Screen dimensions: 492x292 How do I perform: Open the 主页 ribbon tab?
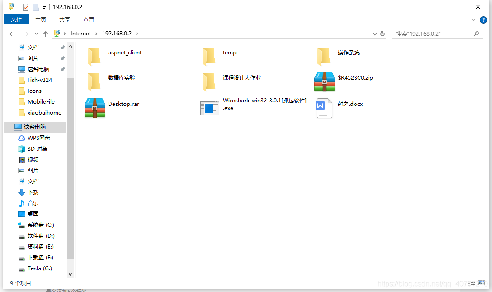tap(41, 20)
